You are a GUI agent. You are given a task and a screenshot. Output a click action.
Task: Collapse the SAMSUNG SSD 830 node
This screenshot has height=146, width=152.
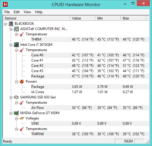pos(11,98)
